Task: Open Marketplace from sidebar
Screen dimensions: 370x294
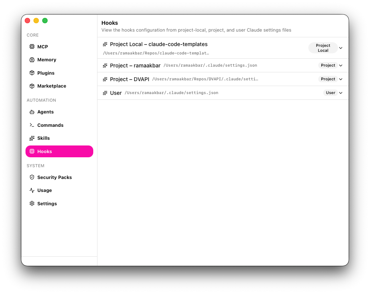Action: (59, 86)
